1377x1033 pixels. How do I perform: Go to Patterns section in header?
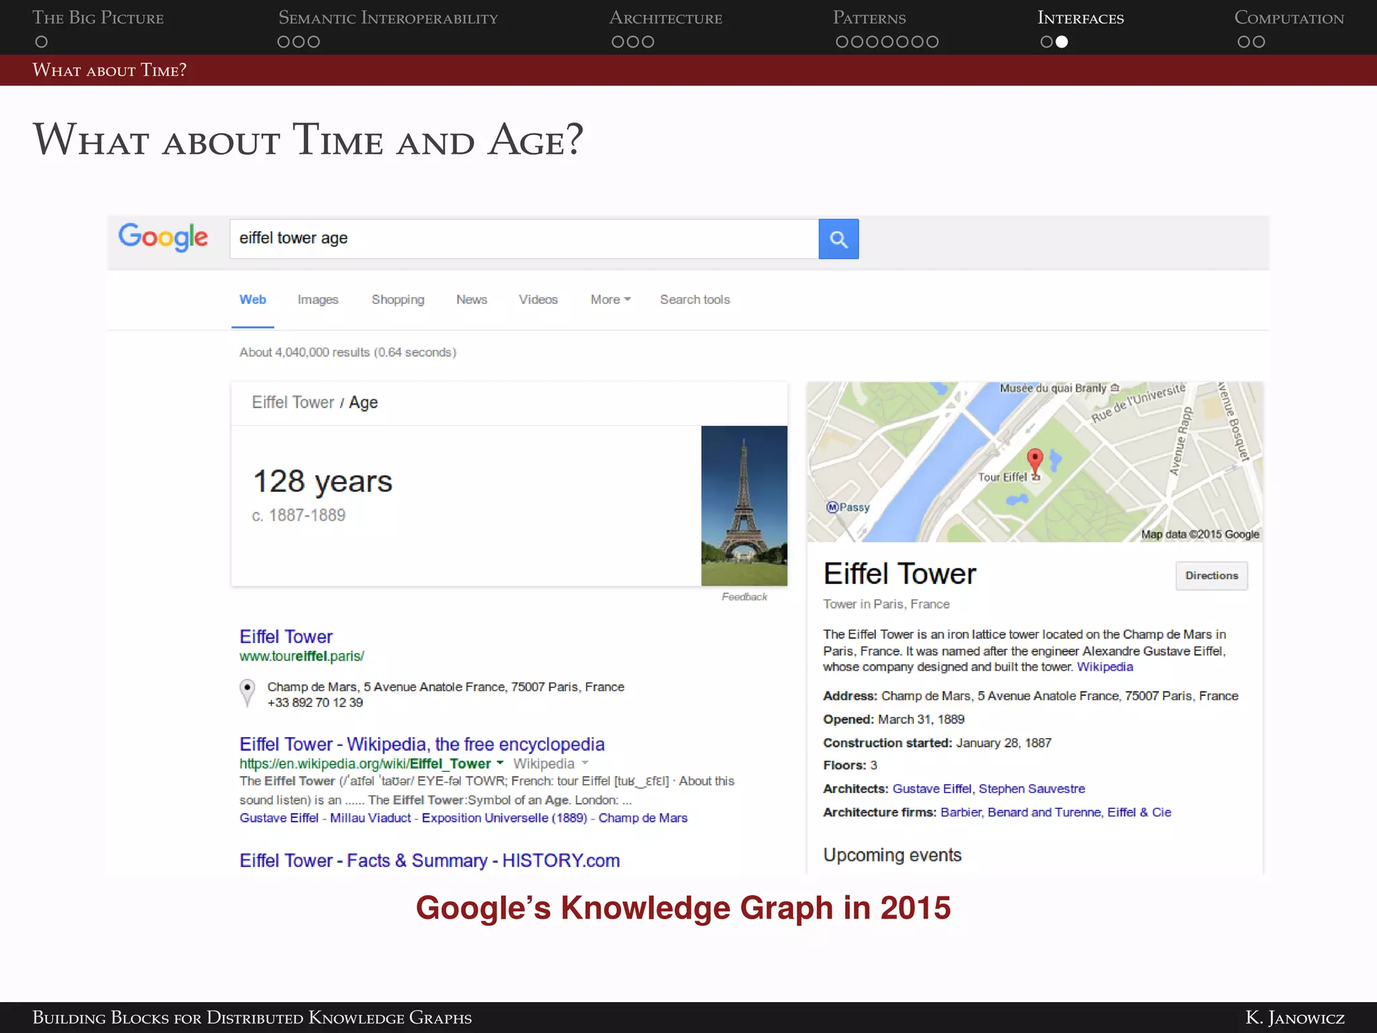tap(869, 18)
